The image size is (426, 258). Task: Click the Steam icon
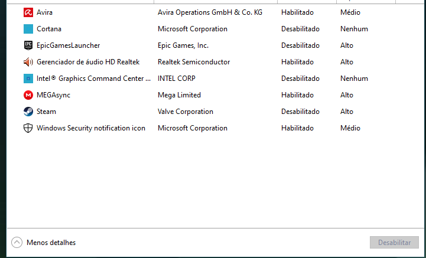pos(28,112)
